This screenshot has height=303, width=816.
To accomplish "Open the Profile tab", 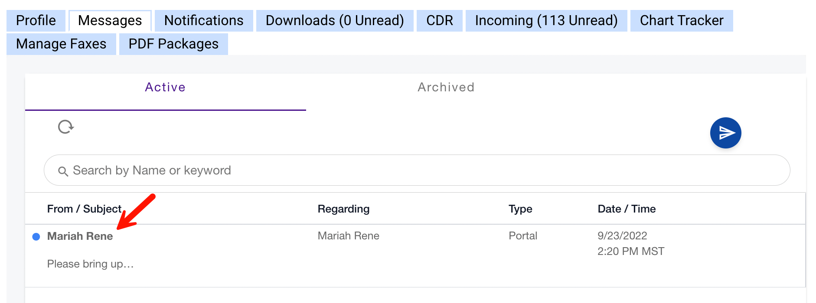I will (x=36, y=20).
